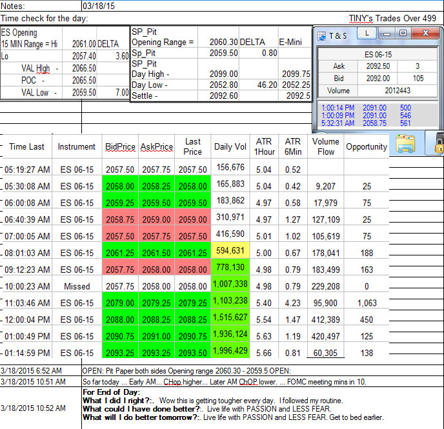Click the T&S window title icon
444x429 pixels.
321,36
